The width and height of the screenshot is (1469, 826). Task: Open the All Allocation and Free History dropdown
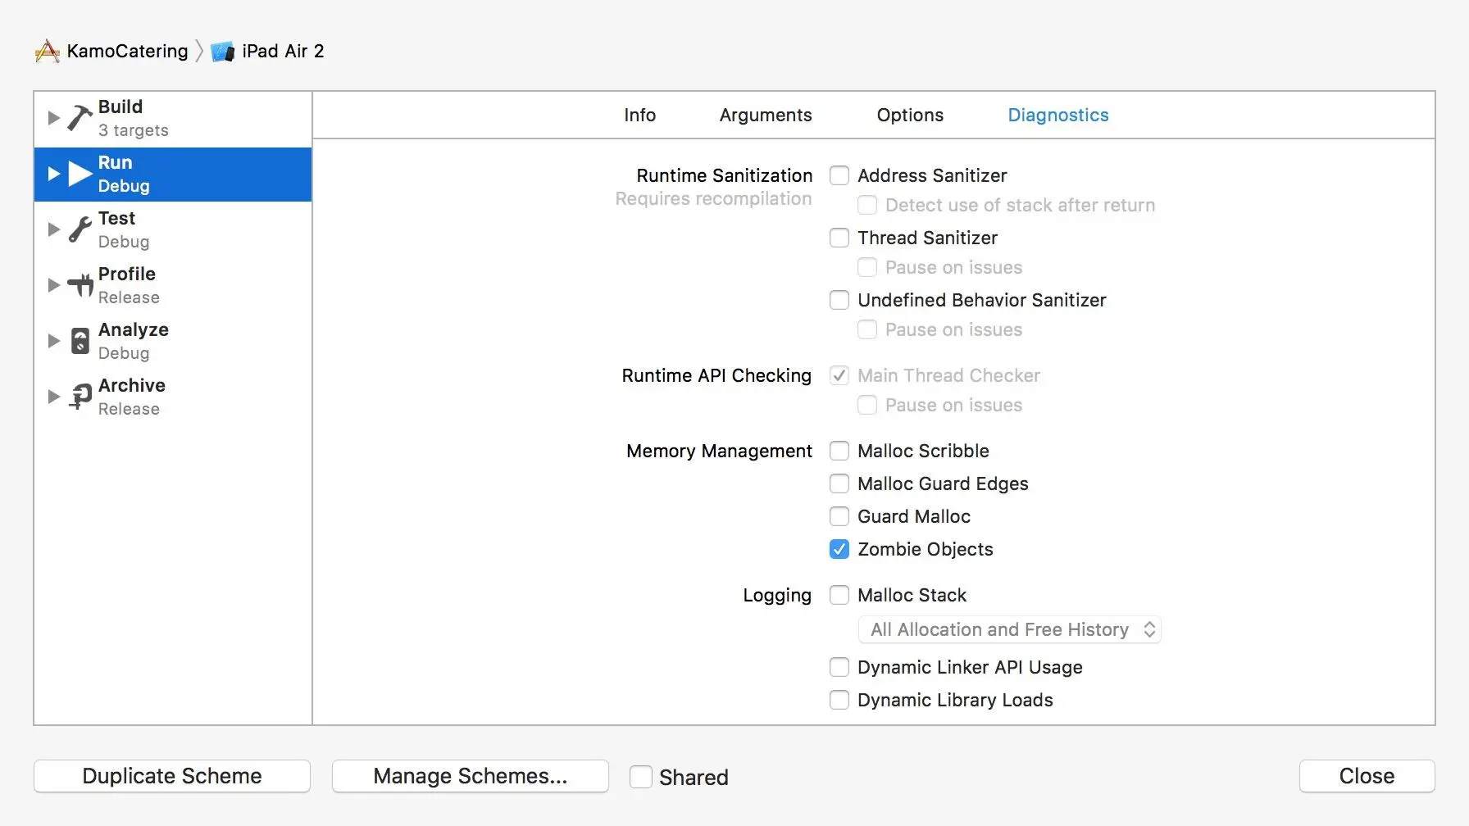coord(1009,629)
